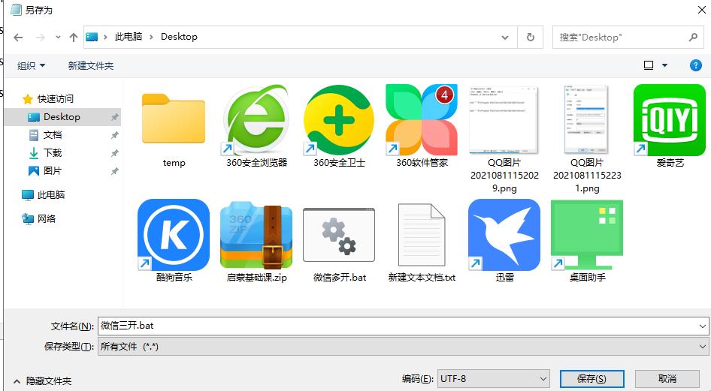The image size is (711, 391).
Task: Select the 360安全卫士 shortcut icon
Action: [x=339, y=119]
